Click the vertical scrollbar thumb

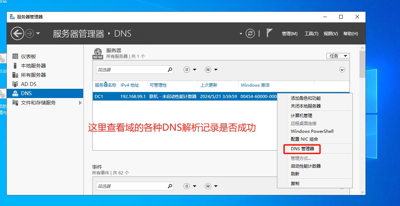pos(362,65)
